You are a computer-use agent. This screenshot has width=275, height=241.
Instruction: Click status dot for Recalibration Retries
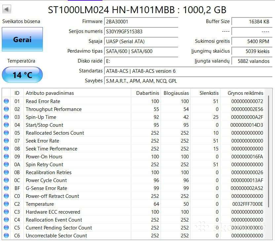tap(6, 172)
